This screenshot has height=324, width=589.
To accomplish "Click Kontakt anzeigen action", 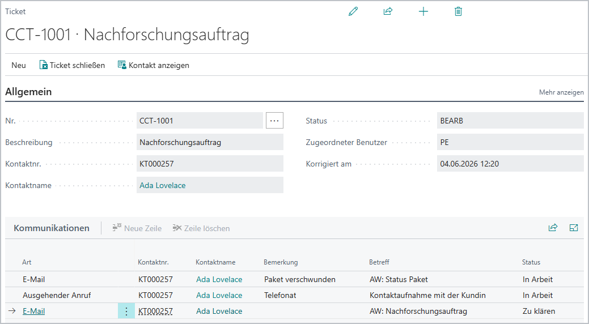I will [x=153, y=65].
